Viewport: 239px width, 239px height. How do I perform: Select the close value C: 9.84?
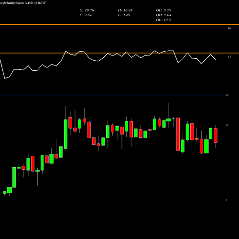coord(86,15)
